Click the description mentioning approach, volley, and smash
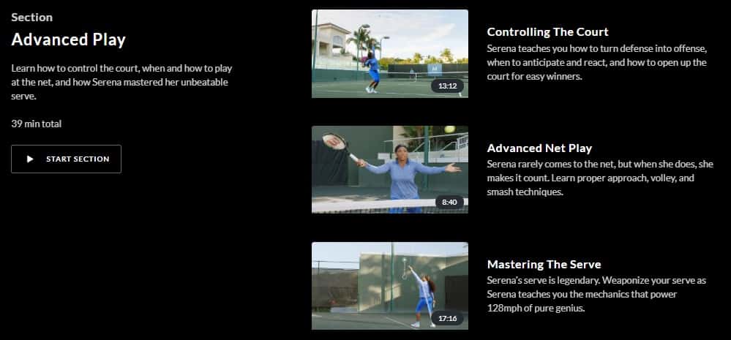 pyautogui.click(x=600, y=178)
